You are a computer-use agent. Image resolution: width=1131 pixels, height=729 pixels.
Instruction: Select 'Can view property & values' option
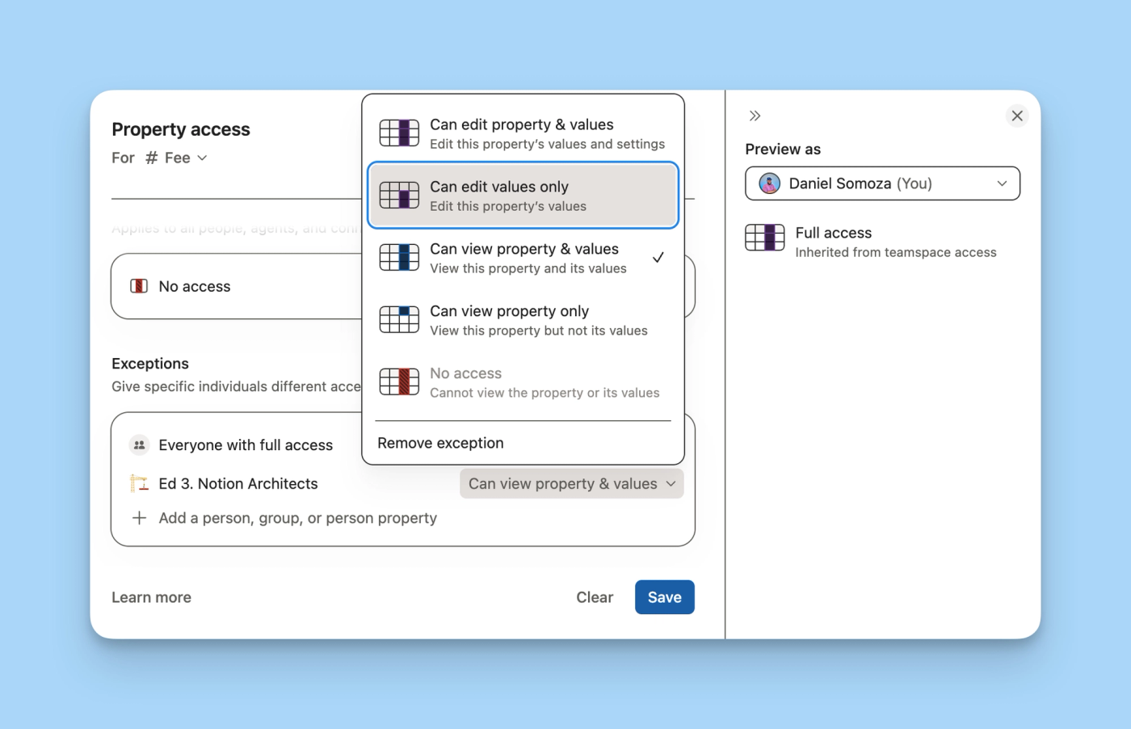523,258
